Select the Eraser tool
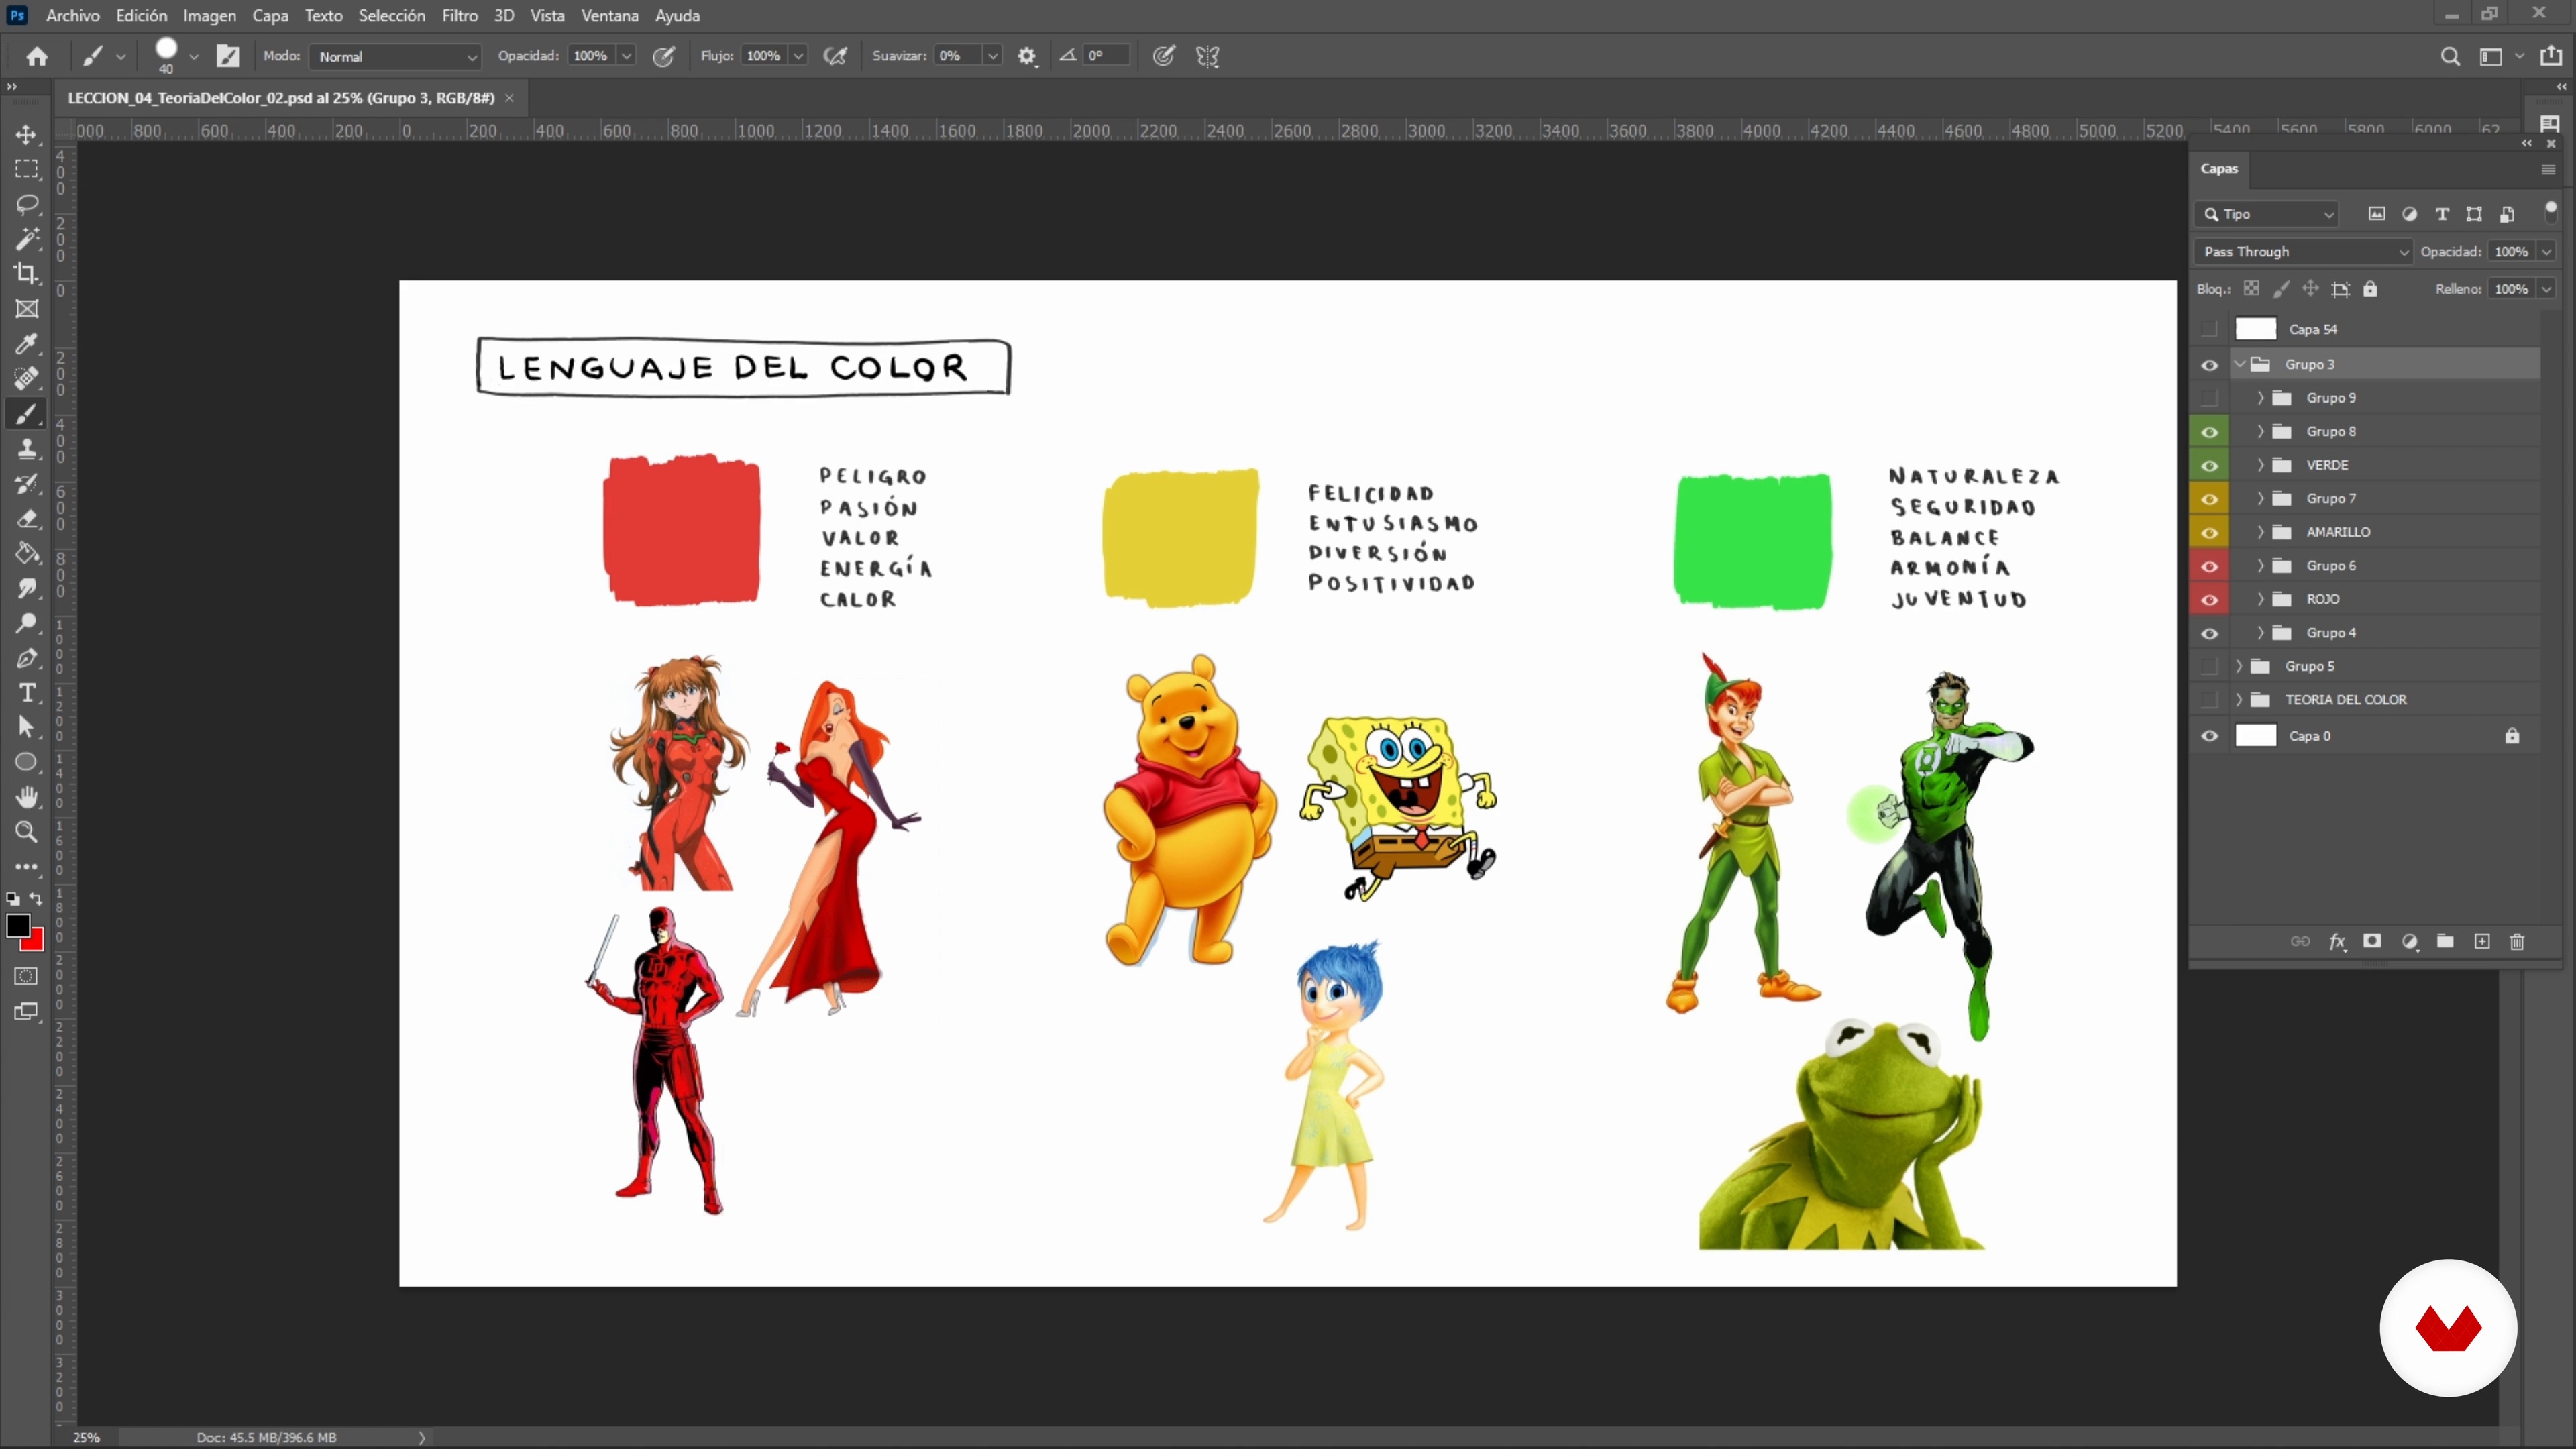This screenshot has width=2576, height=1449. 27,519
